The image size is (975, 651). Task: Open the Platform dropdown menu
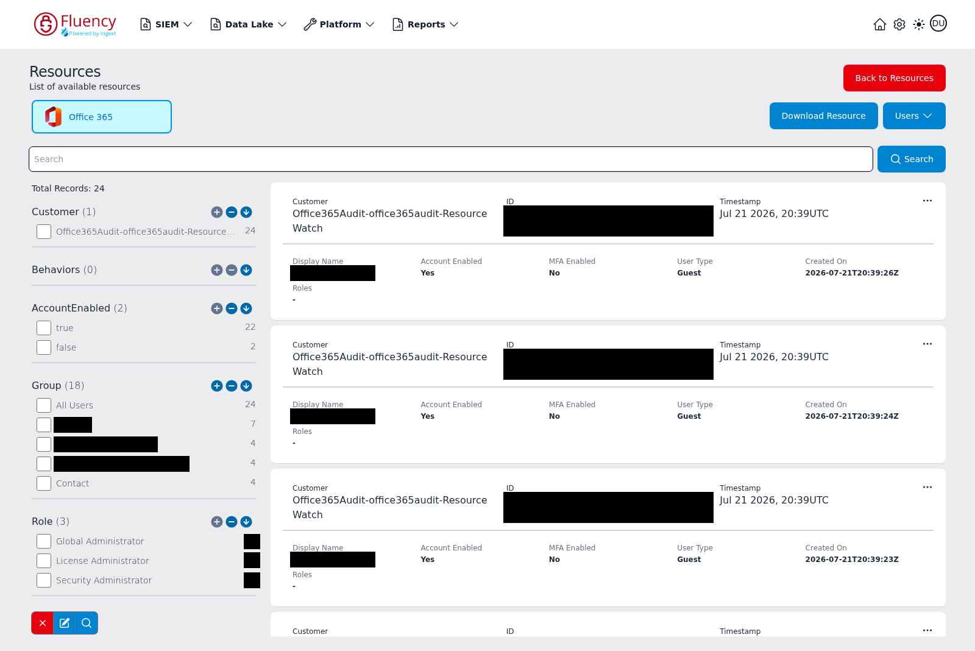click(339, 24)
